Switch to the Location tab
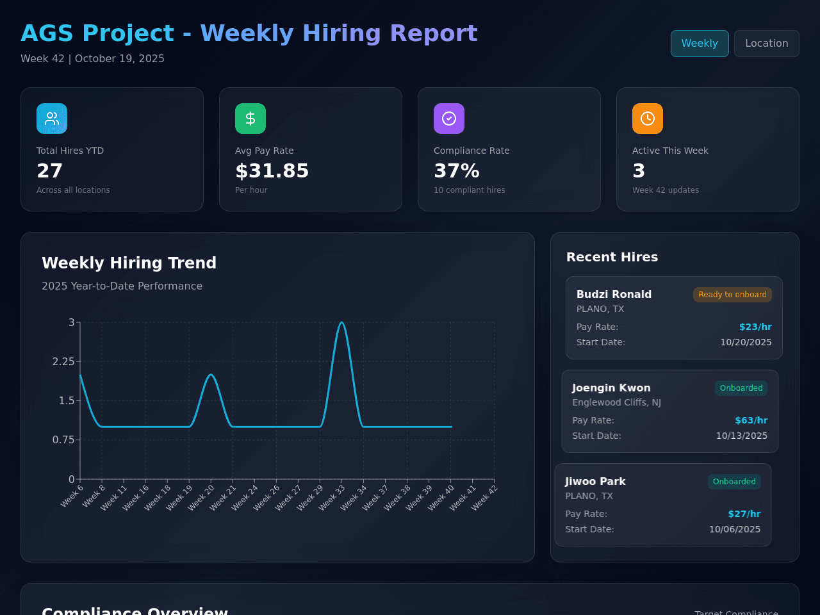Image resolution: width=820 pixels, height=615 pixels. coord(767,44)
